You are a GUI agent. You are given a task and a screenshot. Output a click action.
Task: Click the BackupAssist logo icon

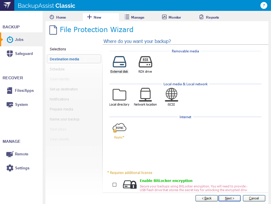click(7, 5)
